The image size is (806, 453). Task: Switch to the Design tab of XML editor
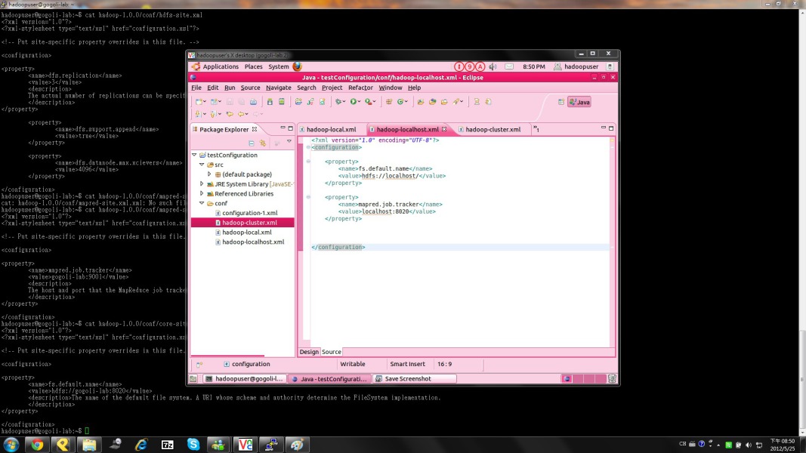click(x=309, y=352)
